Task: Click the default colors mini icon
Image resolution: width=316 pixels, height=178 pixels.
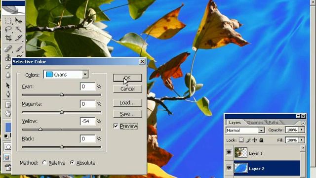Action: point(6,136)
